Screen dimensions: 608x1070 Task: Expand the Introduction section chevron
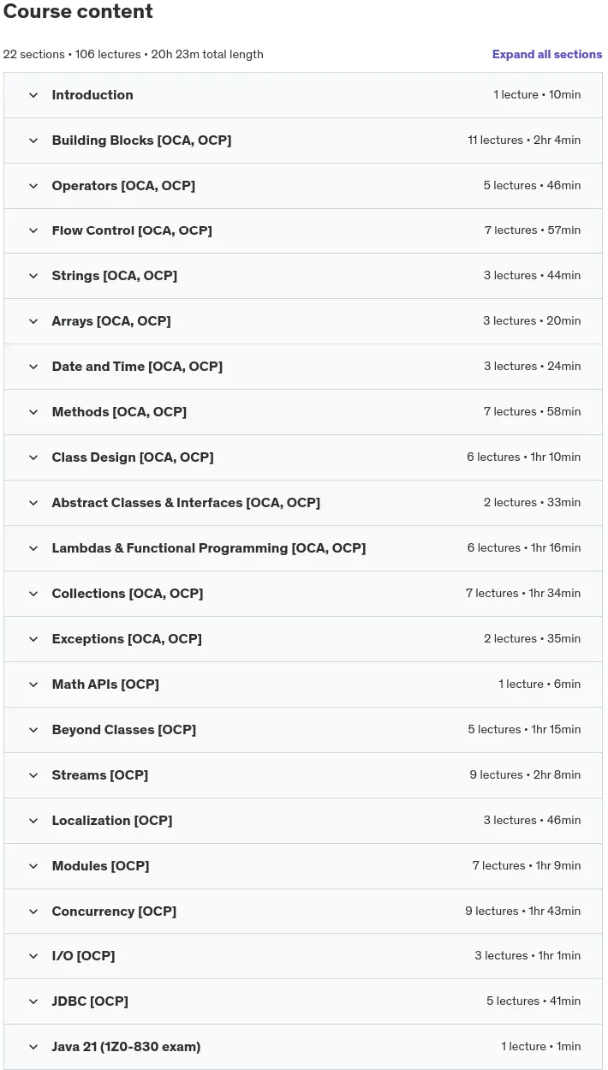[x=33, y=95]
